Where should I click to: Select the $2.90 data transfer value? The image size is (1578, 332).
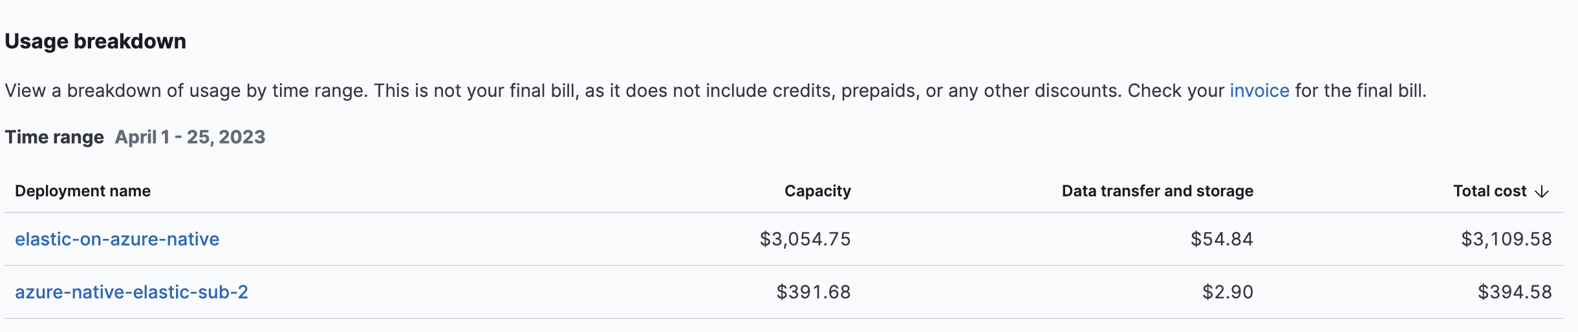point(1227,292)
